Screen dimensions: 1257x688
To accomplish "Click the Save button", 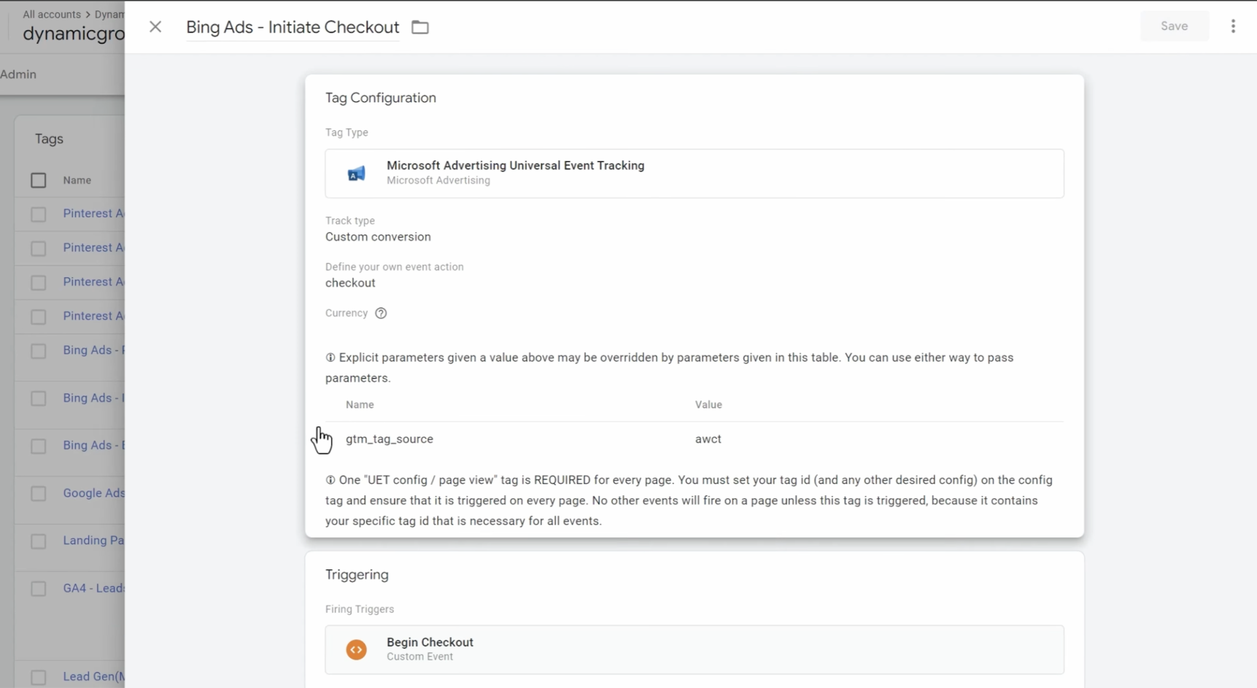I will [1174, 26].
